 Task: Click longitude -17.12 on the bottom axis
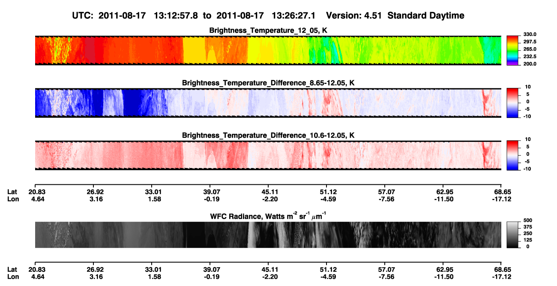pyautogui.click(x=502, y=277)
